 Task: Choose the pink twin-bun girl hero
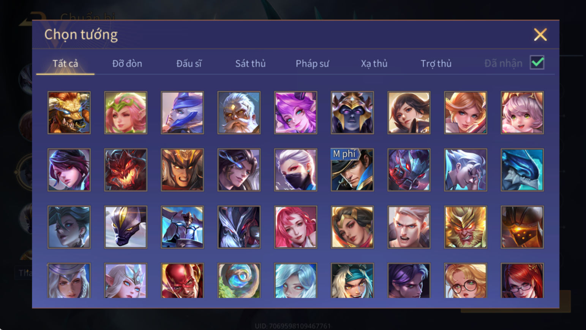(522, 113)
